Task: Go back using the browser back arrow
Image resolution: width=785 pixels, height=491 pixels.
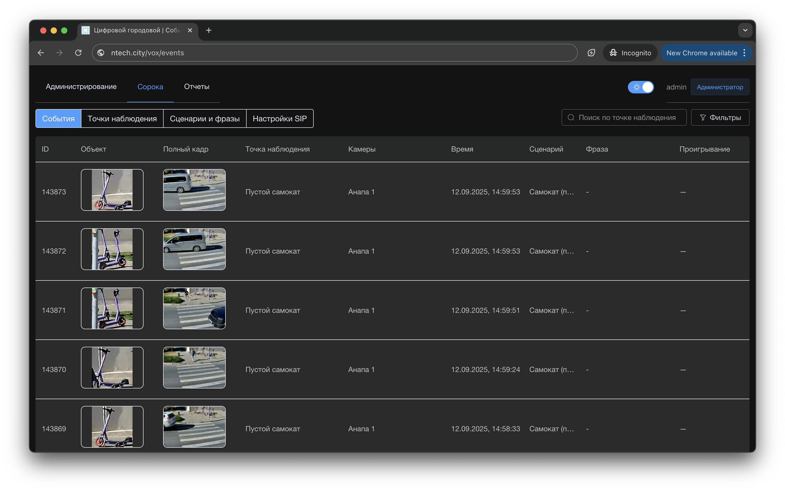Action: point(41,53)
